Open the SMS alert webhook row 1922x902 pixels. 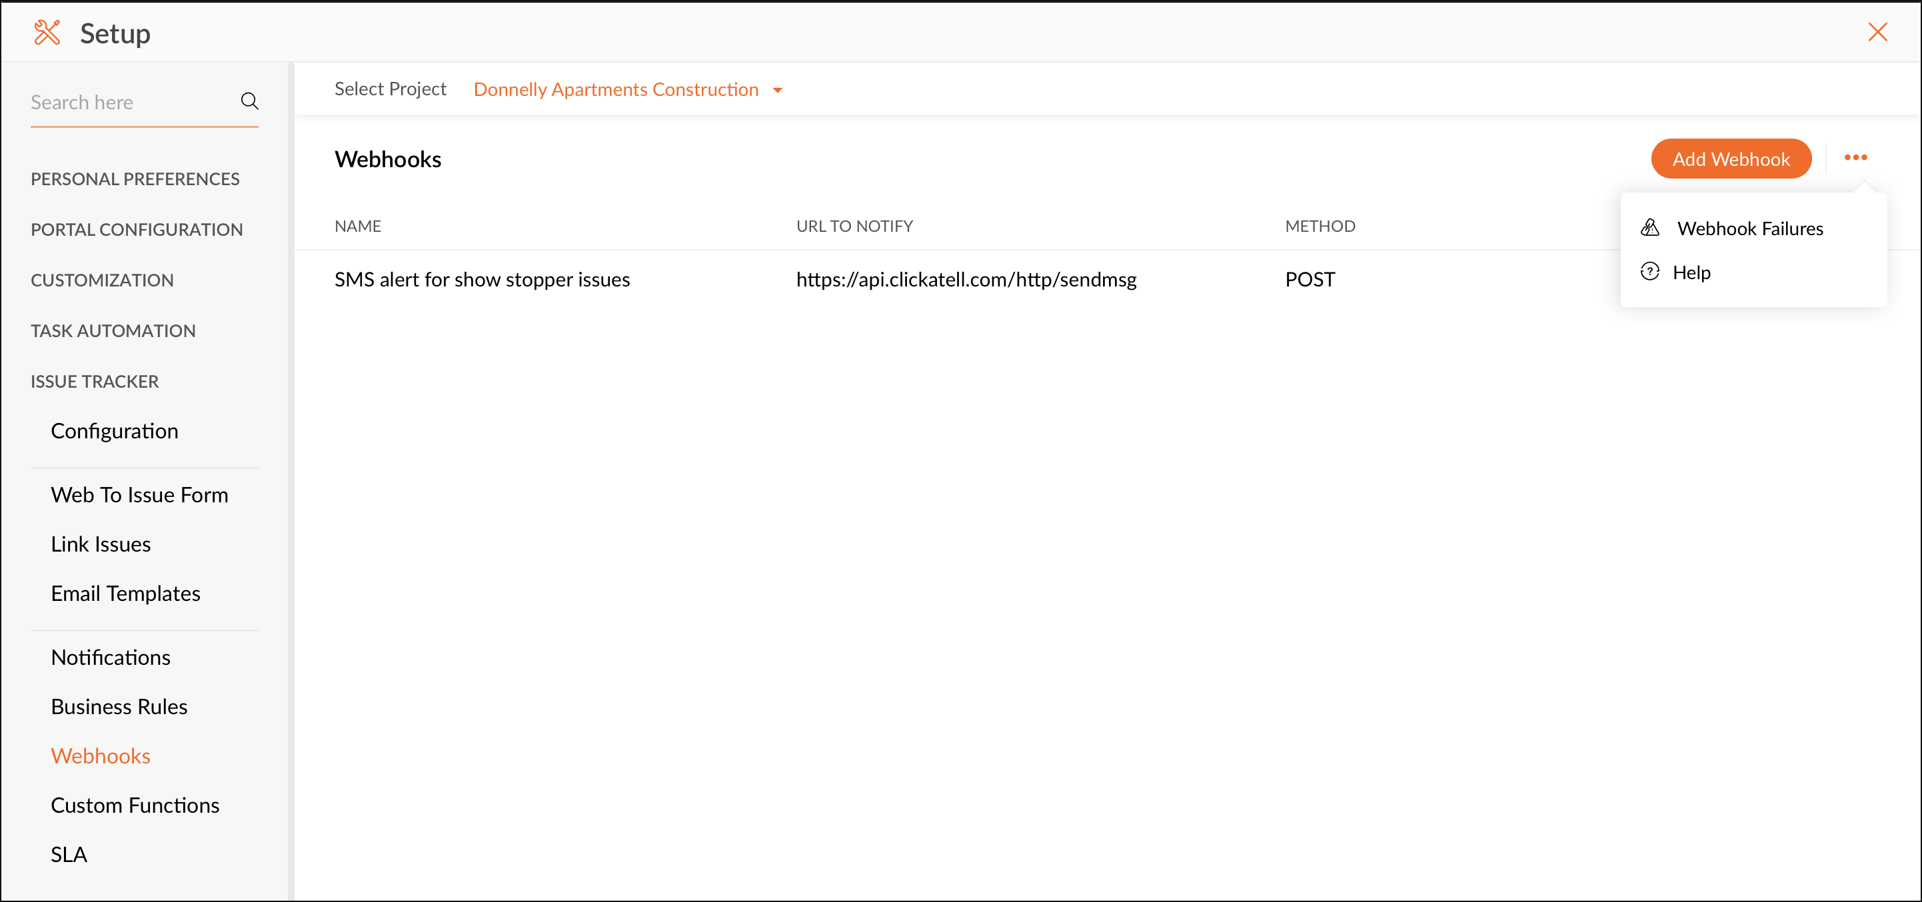482,279
